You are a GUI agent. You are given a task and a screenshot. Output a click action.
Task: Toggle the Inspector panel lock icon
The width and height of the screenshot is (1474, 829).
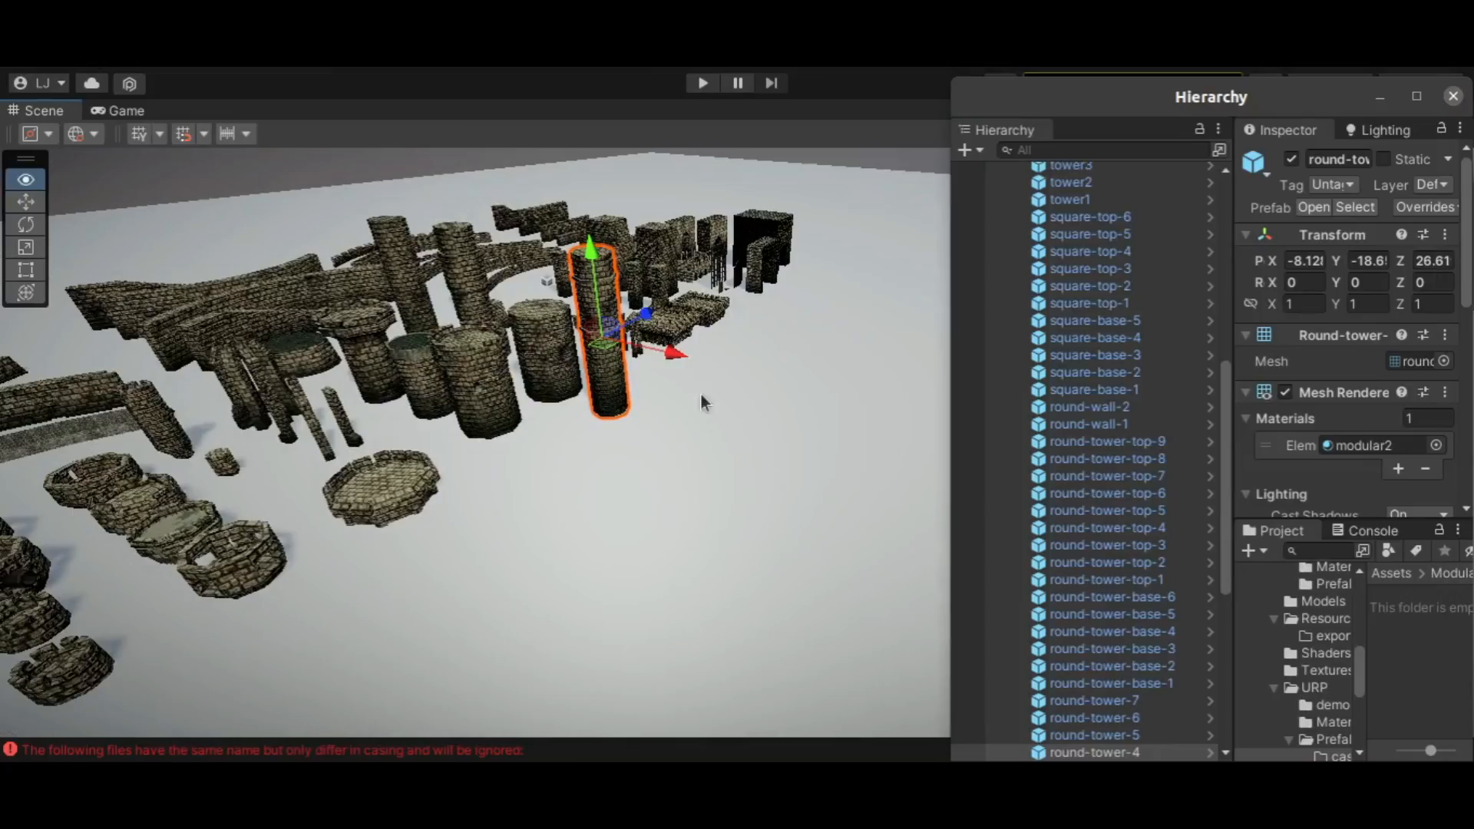[1441, 128]
